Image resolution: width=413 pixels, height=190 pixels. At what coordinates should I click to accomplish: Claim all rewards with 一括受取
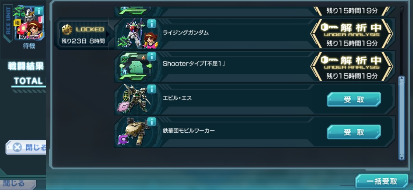point(382,181)
